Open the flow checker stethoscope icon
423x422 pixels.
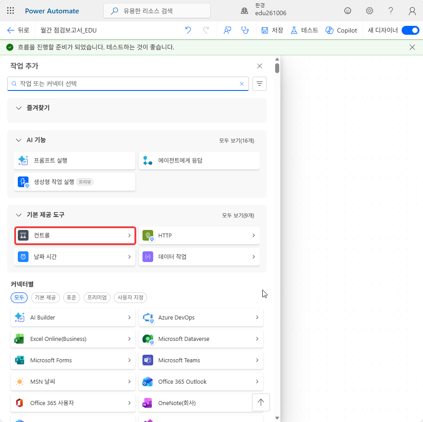[245, 30]
